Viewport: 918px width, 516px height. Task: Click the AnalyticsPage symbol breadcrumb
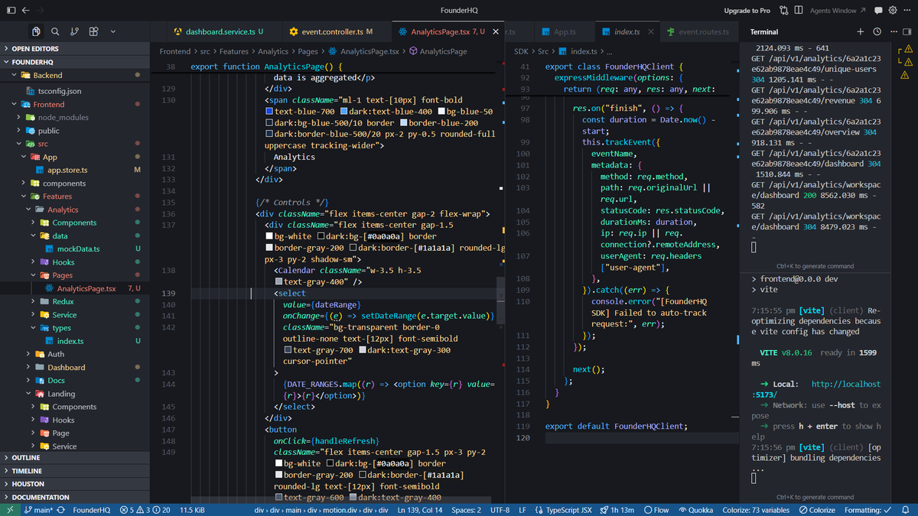tap(444, 51)
